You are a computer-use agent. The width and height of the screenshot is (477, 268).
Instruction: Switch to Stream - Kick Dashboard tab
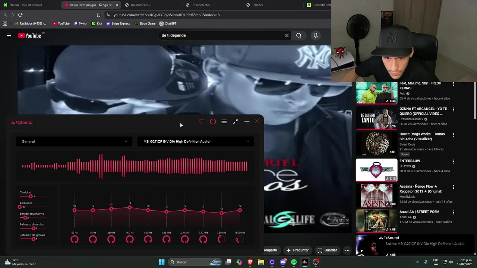(30, 5)
